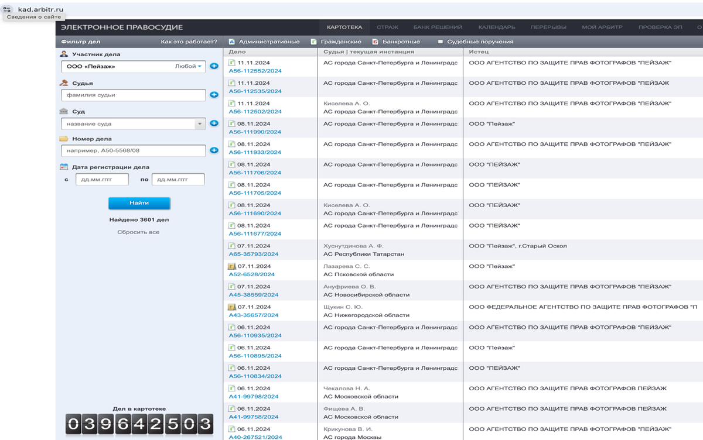703x440 pixels.
Task: Expand the court name dropdown arrow
Action: click(x=200, y=123)
